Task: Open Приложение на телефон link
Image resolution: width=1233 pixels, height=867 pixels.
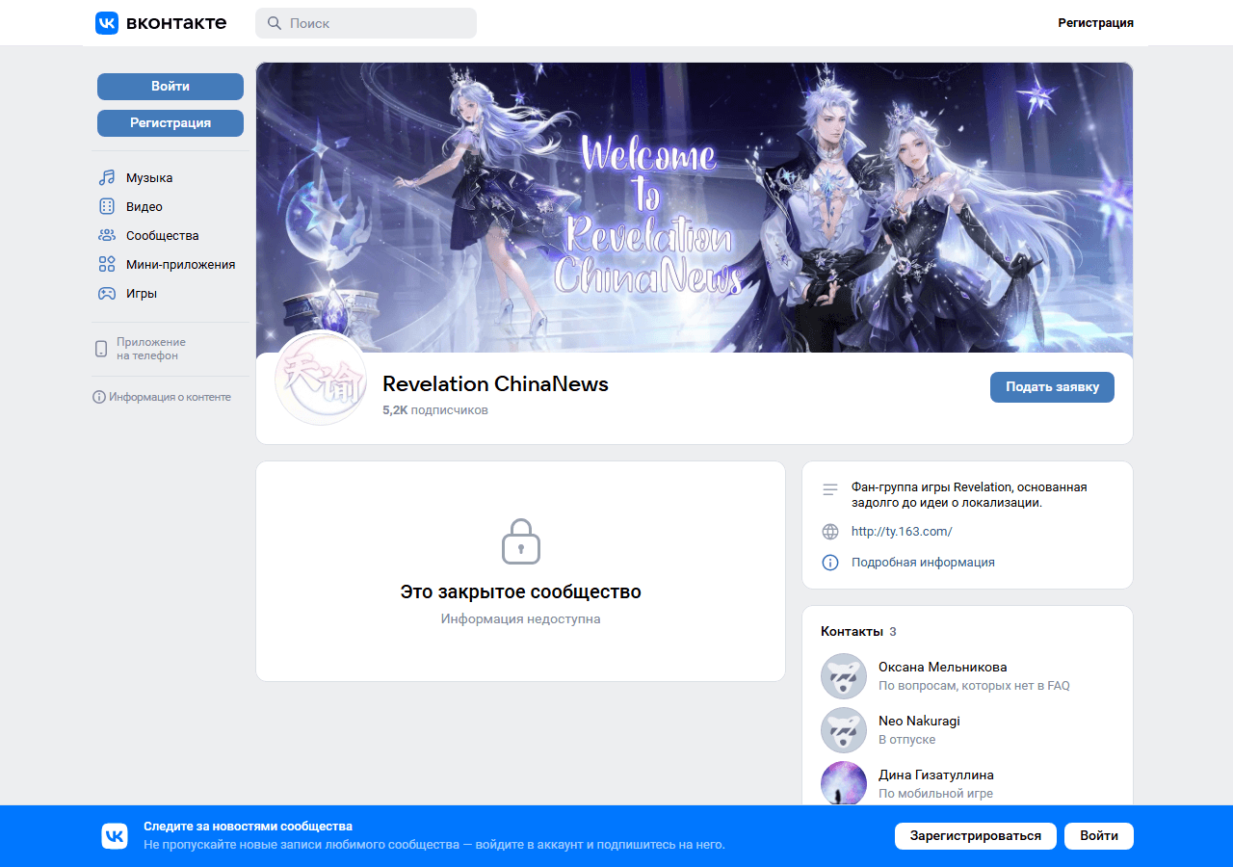Action: (x=151, y=349)
